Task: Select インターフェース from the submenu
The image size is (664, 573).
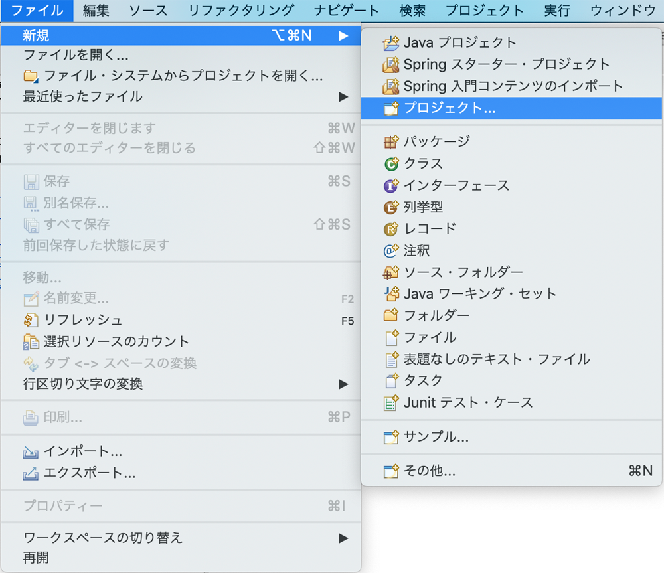Action: [511, 185]
